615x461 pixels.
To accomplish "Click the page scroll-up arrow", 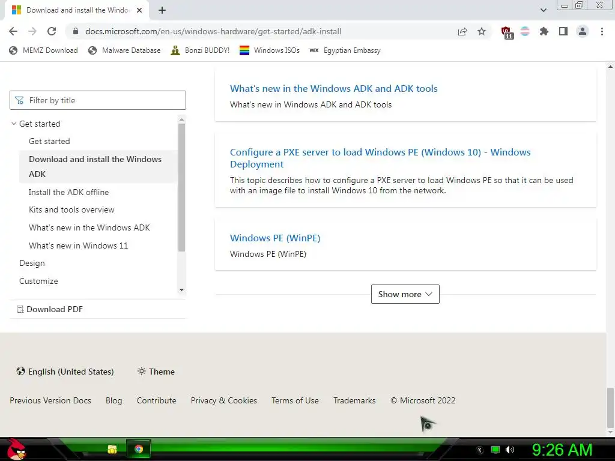I will [610, 67].
